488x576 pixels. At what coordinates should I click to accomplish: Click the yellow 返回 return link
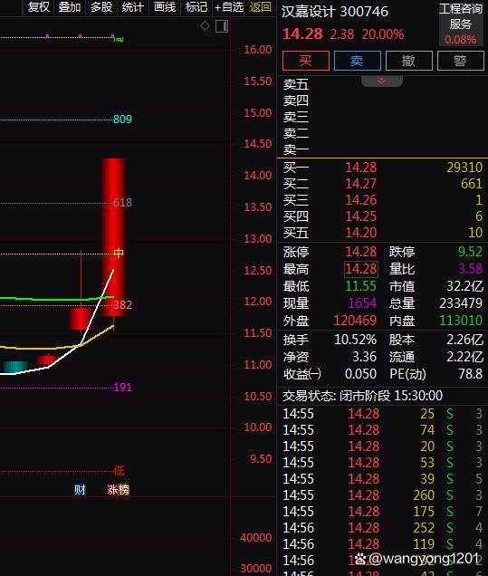[261, 7]
